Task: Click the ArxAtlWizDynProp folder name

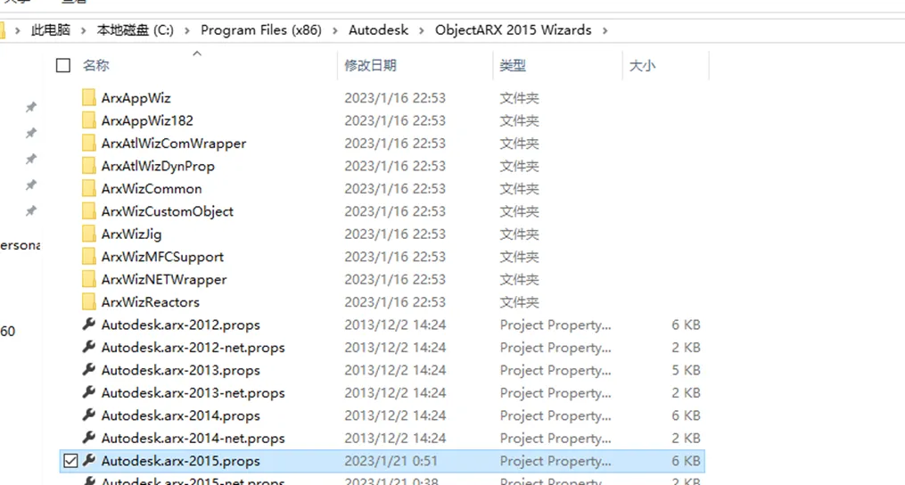Action: (158, 167)
